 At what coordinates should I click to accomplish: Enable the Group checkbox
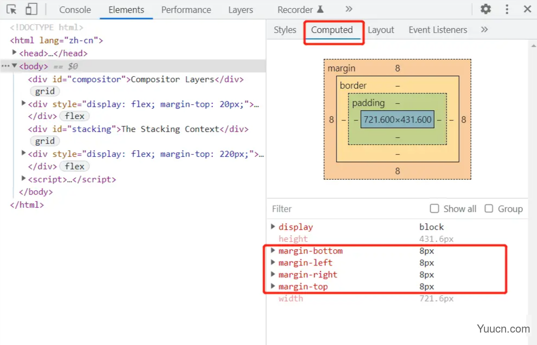pyautogui.click(x=489, y=209)
